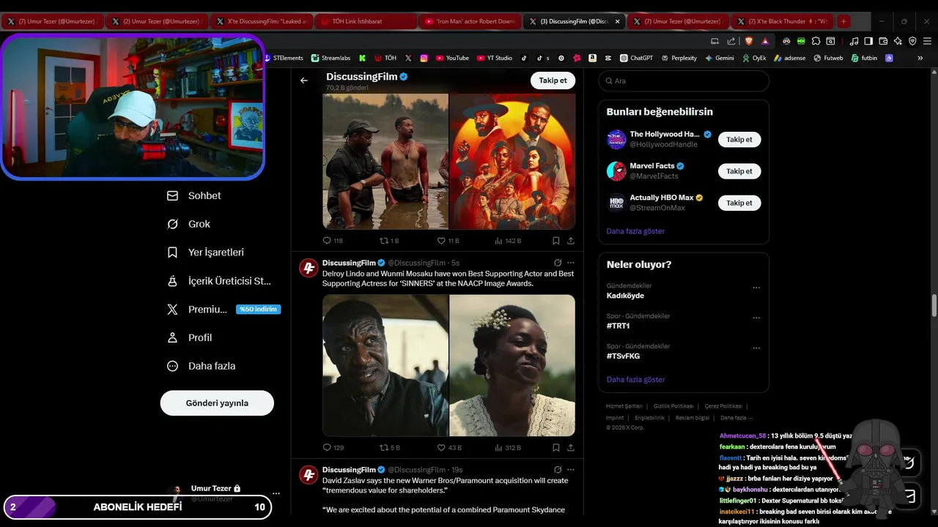Open Wunmi Mosaku image thumbnail
The width and height of the screenshot is (938, 527).
(512, 366)
